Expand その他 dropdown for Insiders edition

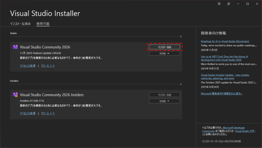(164, 101)
